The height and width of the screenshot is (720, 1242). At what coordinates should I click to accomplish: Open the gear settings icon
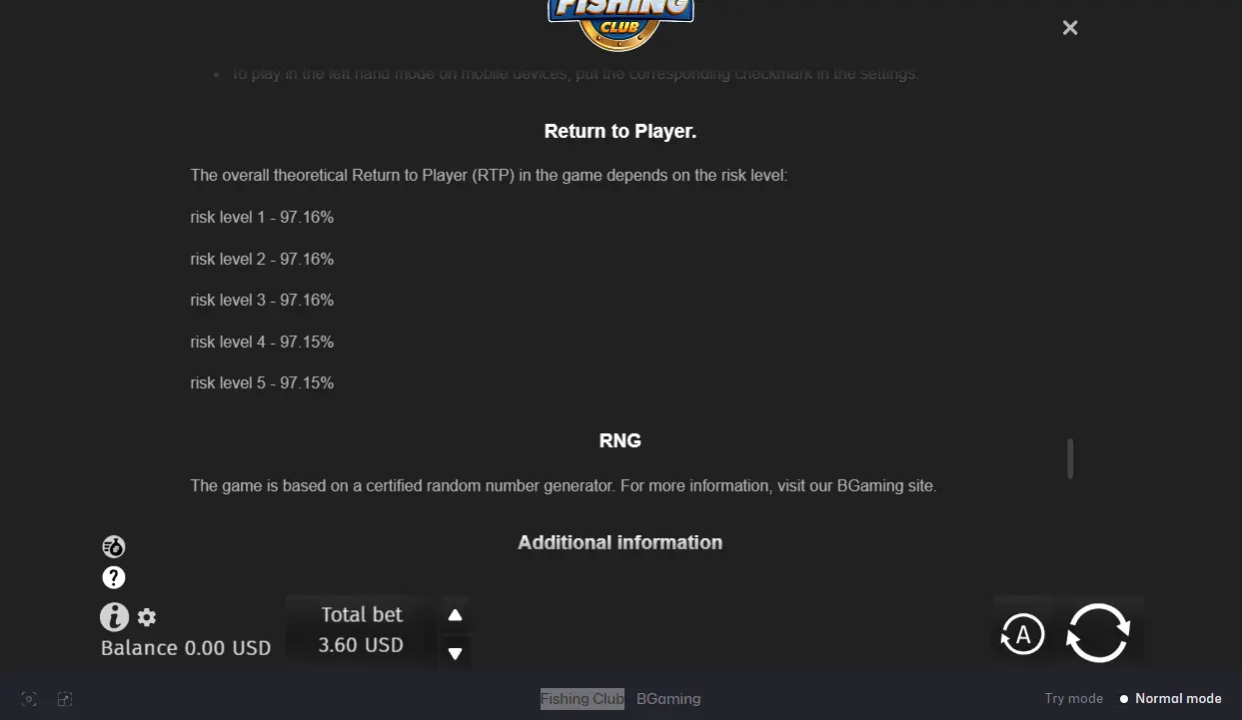[x=147, y=617]
